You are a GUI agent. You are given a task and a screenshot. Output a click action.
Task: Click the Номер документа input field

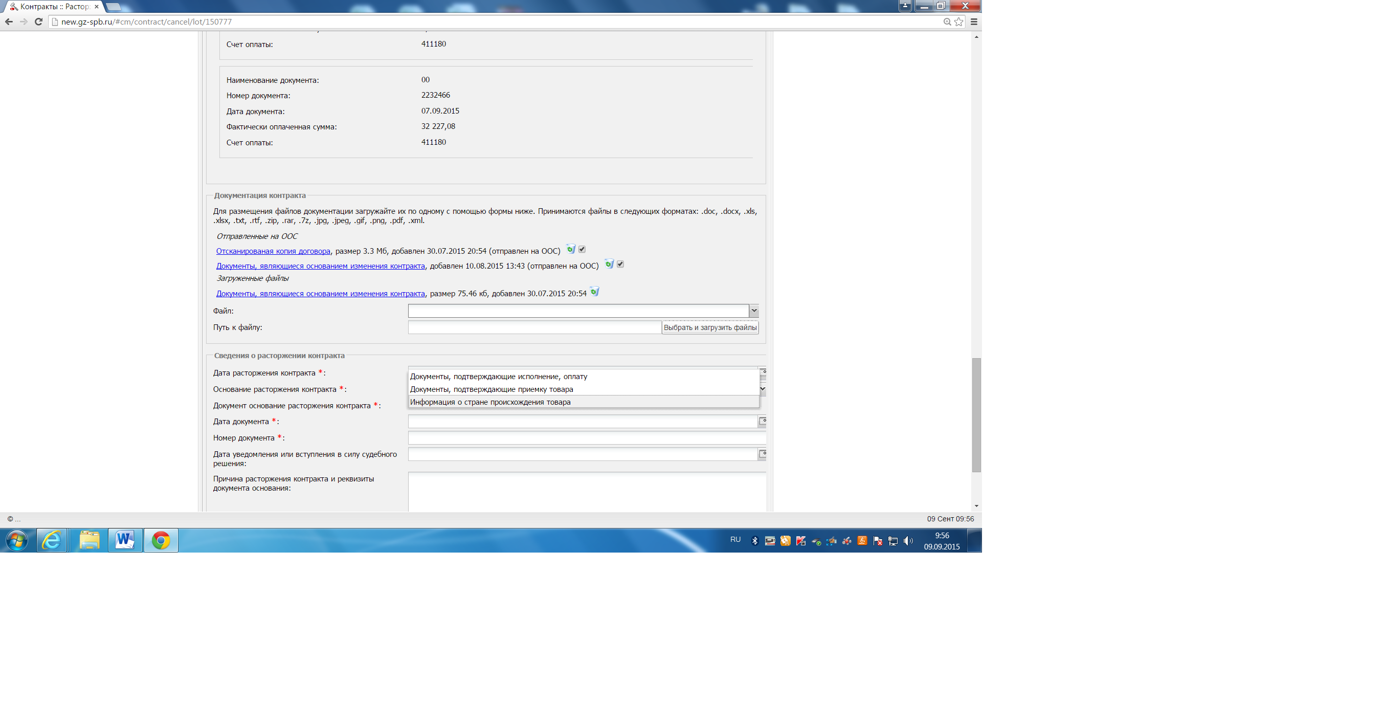pyautogui.click(x=585, y=438)
